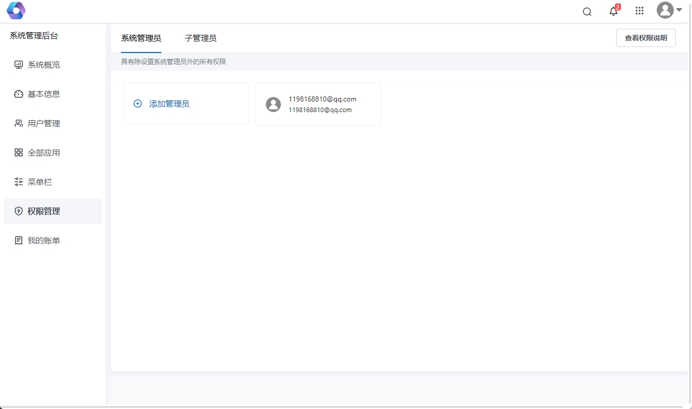Click the 系统概览 monitor icon
This screenshot has height=409, width=692.
click(x=19, y=65)
